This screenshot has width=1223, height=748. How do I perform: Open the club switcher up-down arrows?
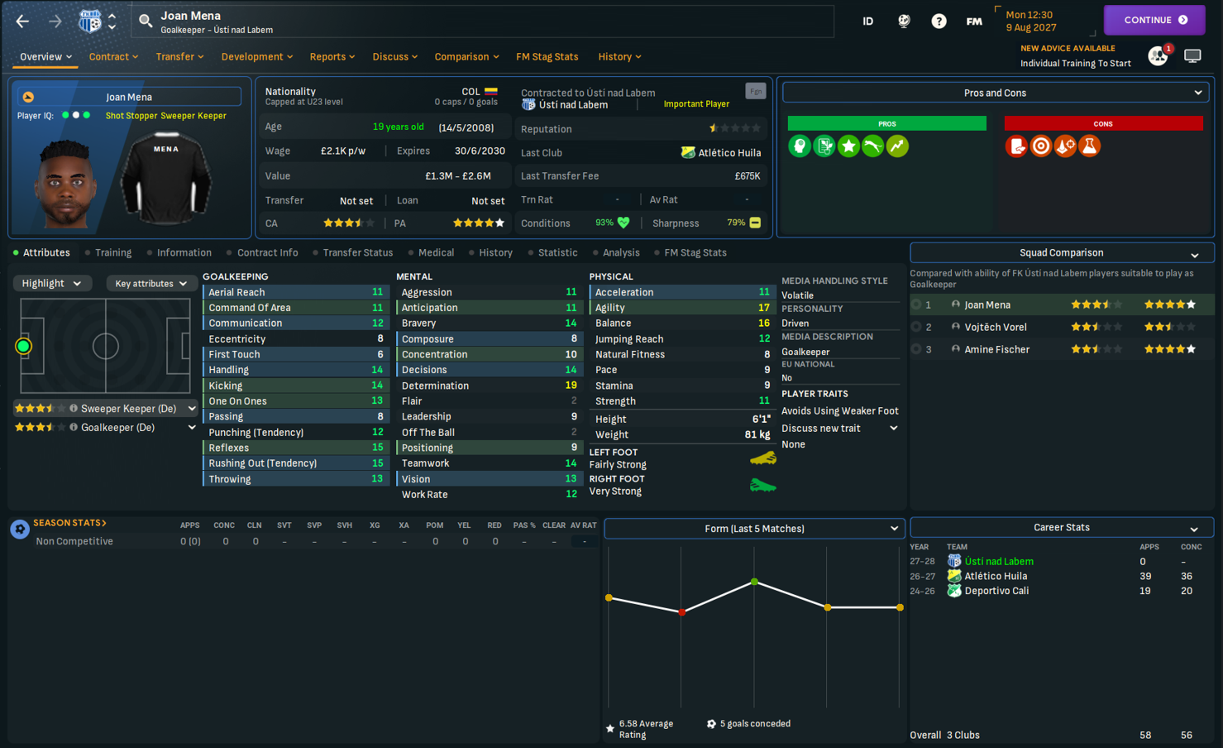[x=112, y=22]
